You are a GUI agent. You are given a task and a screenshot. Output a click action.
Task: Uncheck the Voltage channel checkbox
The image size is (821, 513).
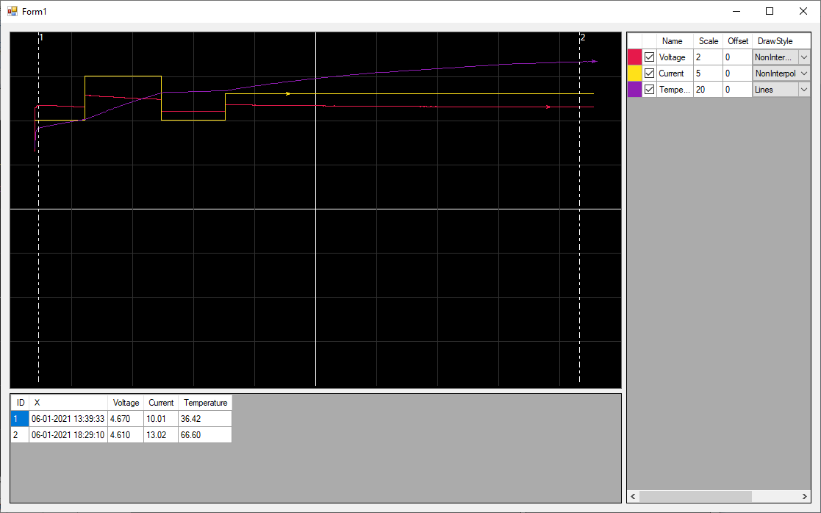[x=649, y=57]
